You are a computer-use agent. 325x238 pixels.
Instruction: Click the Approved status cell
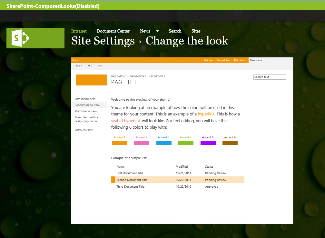point(212,187)
